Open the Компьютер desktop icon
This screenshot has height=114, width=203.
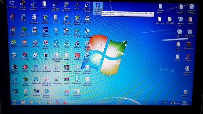[x=12, y=4]
